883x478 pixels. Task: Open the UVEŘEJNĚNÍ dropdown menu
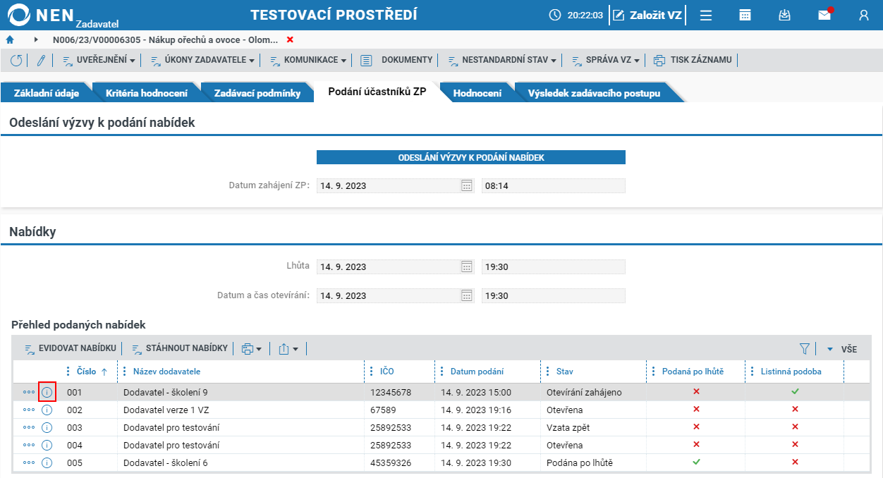tap(99, 60)
